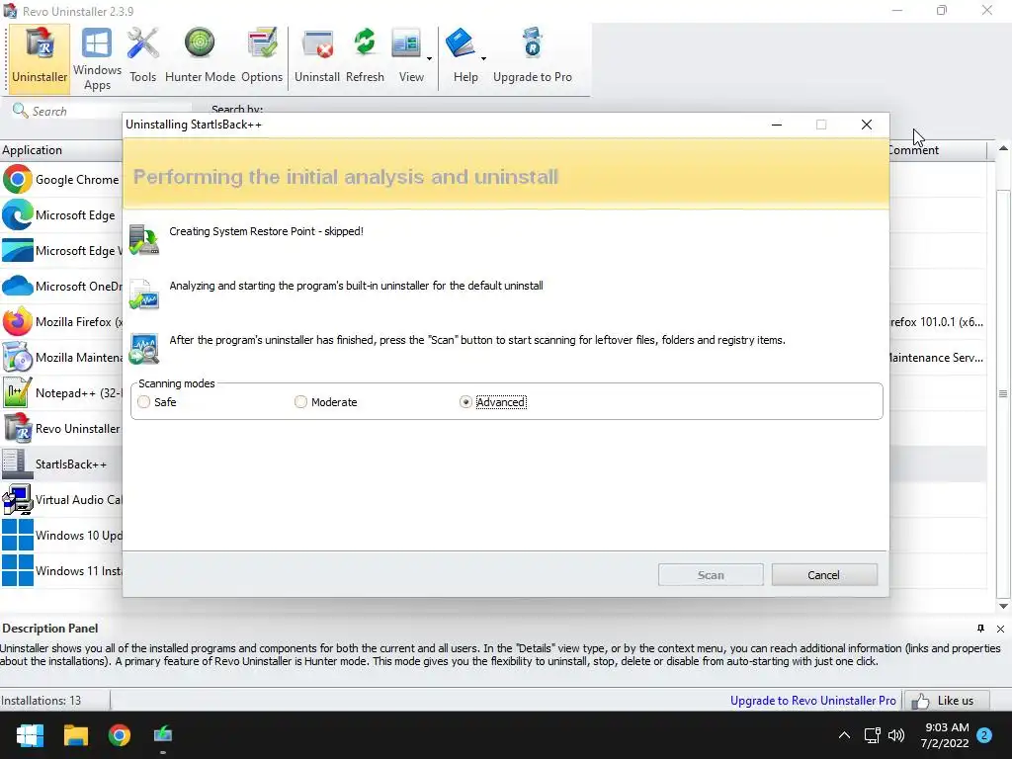Select the Mozilla Maintenance Service icon
This screenshot has height=759, width=1012.
(18, 357)
